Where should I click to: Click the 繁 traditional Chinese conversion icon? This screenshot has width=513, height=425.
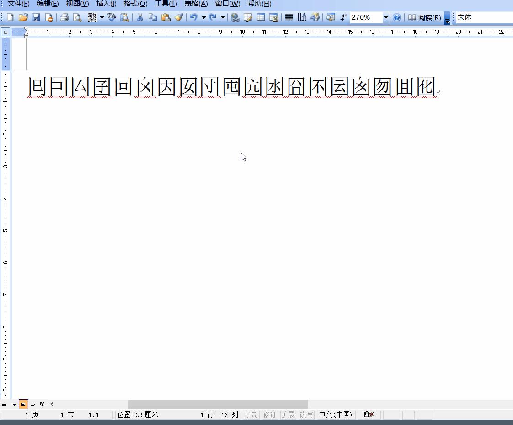click(x=92, y=17)
